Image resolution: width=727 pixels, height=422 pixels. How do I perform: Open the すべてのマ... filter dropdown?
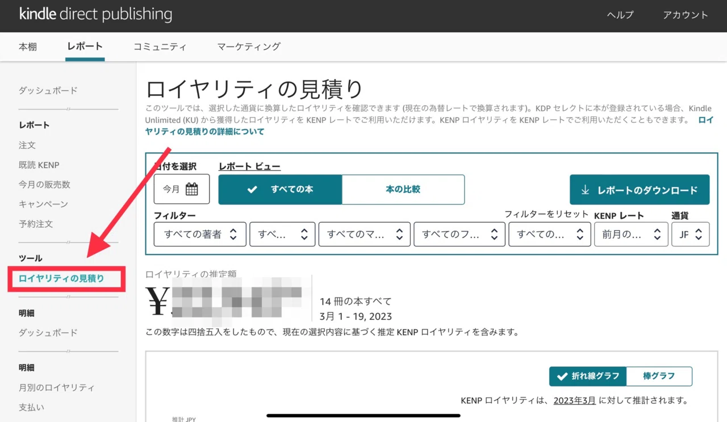364,234
